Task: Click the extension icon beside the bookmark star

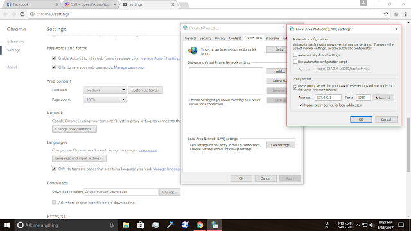Action: 396,14
